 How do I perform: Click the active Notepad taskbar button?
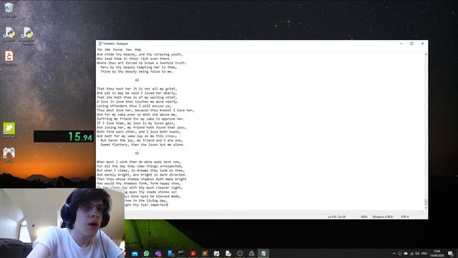tap(263, 253)
